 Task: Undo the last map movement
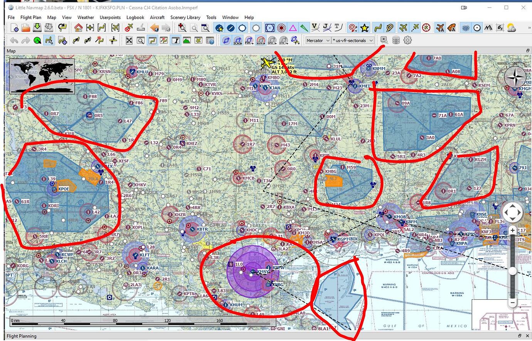pyautogui.click(x=14, y=40)
